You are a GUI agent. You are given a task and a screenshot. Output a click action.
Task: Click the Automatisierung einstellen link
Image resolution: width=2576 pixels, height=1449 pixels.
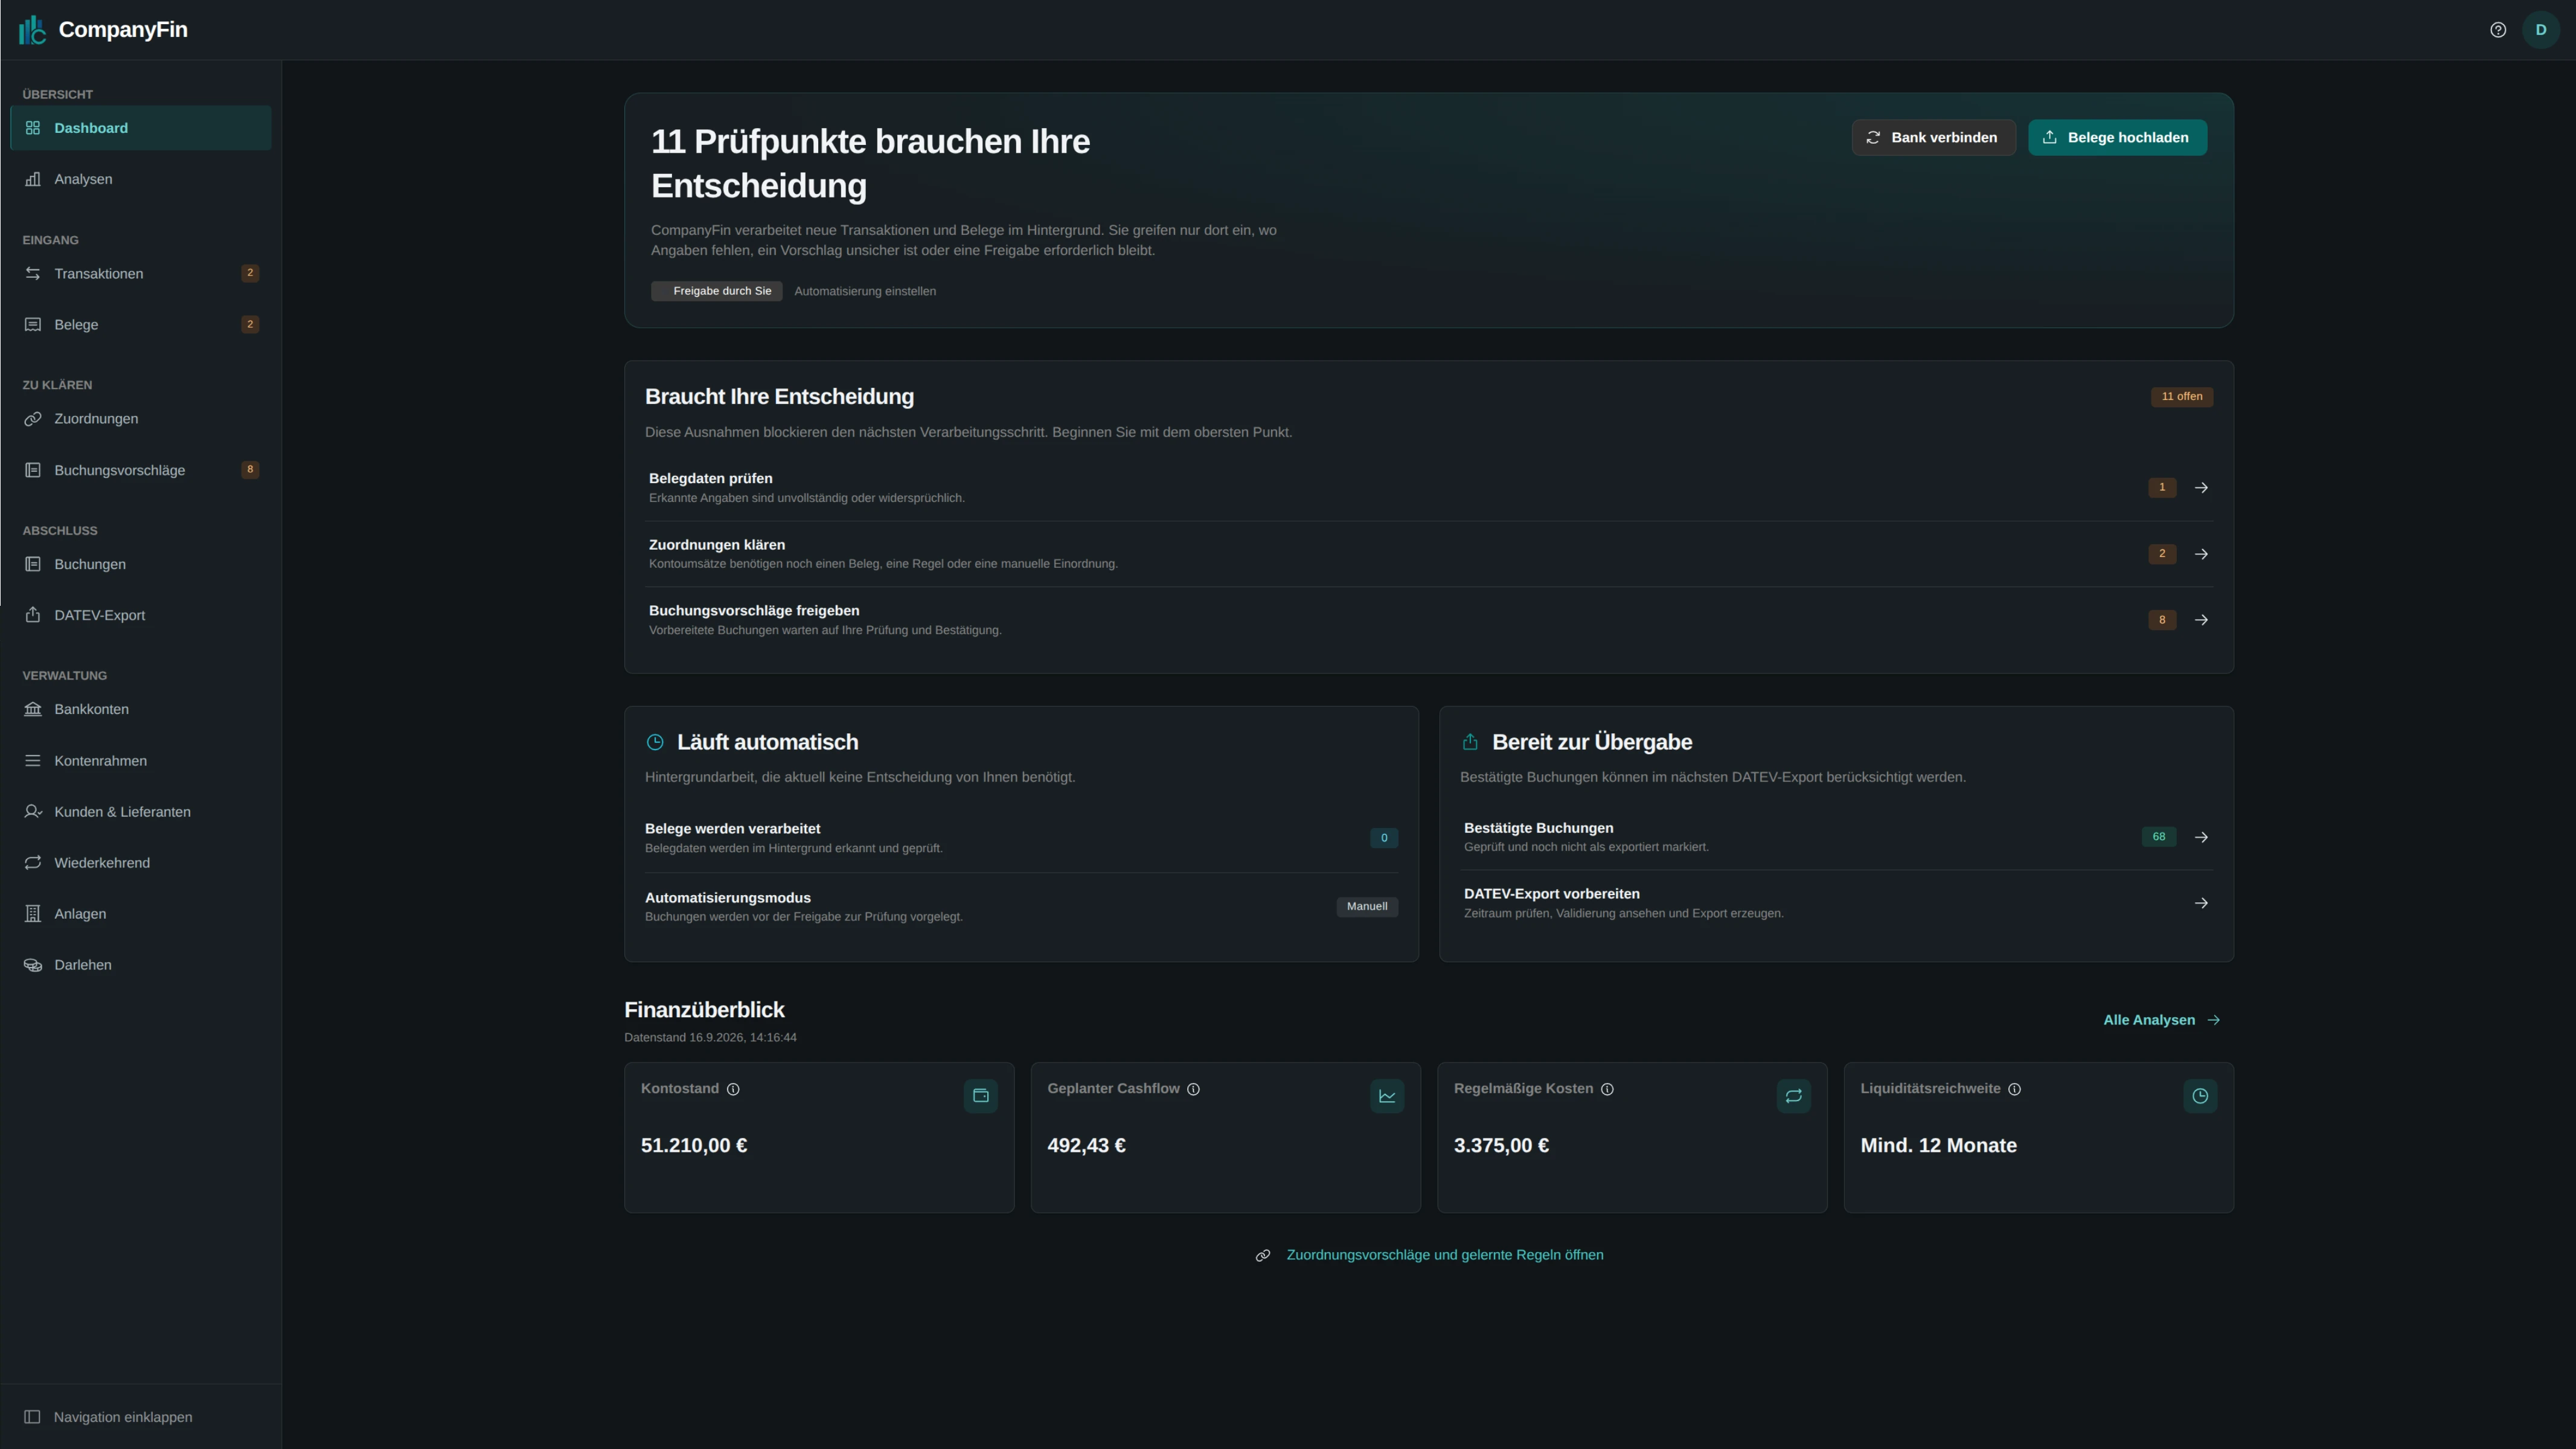click(x=865, y=291)
